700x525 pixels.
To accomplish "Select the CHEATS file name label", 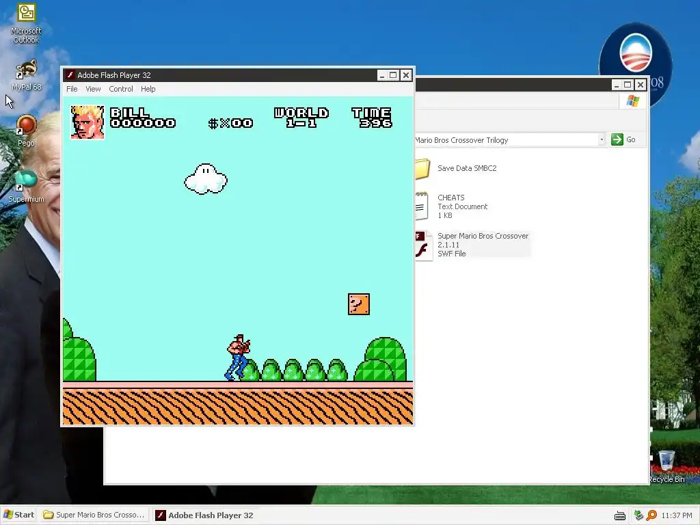I will click(451, 198).
